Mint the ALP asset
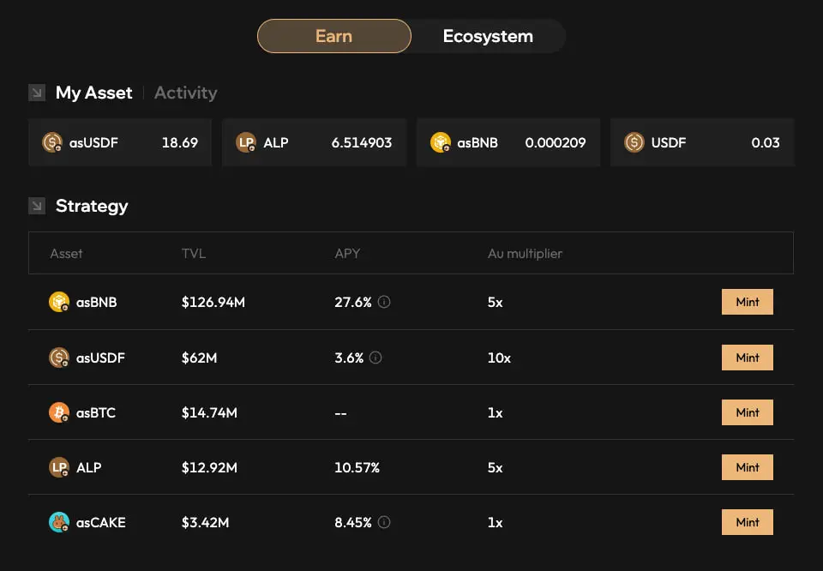Image resolution: width=823 pixels, height=571 pixels. pyautogui.click(x=747, y=467)
